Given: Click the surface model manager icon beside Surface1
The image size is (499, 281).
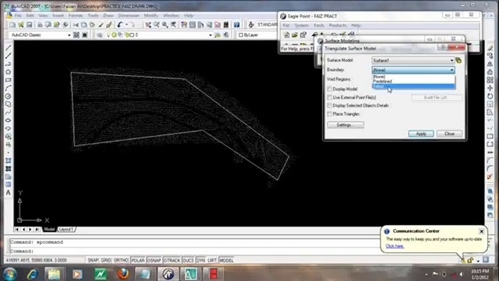Looking at the screenshot, I should click(458, 60).
